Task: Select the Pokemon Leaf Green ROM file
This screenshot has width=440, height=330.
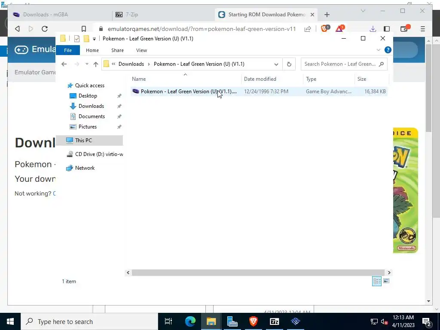Action: 259,92
